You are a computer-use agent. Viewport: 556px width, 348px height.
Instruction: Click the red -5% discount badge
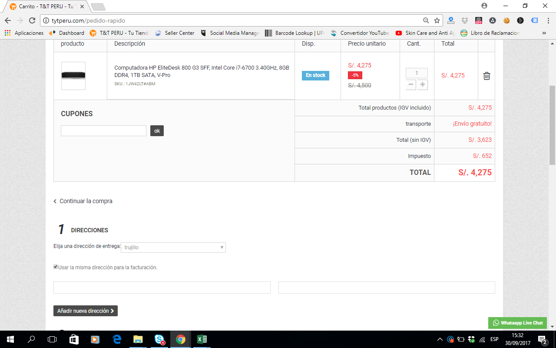pyautogui.click(x=355, y=75)
